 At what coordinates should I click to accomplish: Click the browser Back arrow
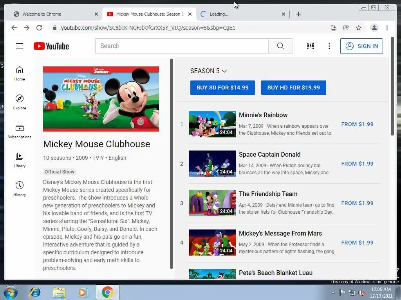click(x=14, y=28)
